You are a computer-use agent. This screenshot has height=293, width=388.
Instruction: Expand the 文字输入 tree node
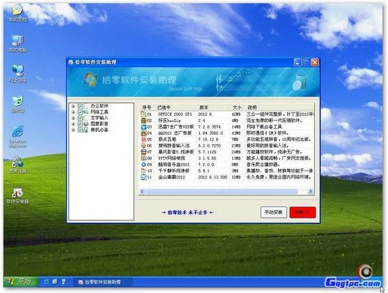click(x=73, y=118)
